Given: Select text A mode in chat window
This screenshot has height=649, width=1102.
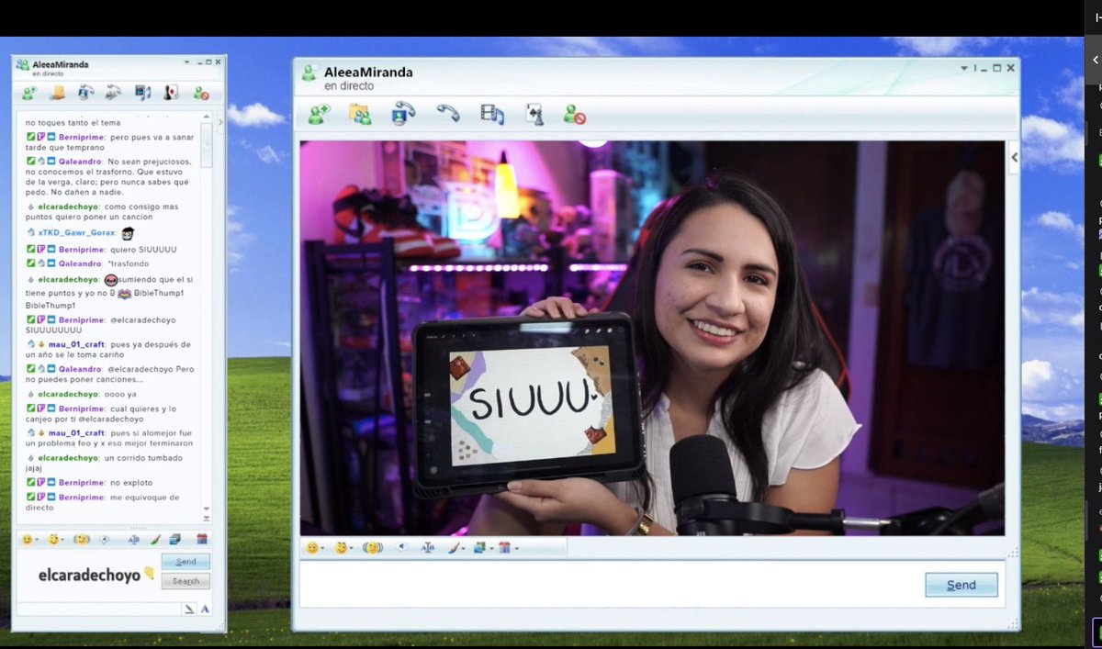Looking at the screenshot, I should [x=205, y=609].
